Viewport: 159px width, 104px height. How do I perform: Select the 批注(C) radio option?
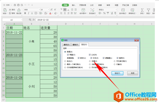point(65,61)
